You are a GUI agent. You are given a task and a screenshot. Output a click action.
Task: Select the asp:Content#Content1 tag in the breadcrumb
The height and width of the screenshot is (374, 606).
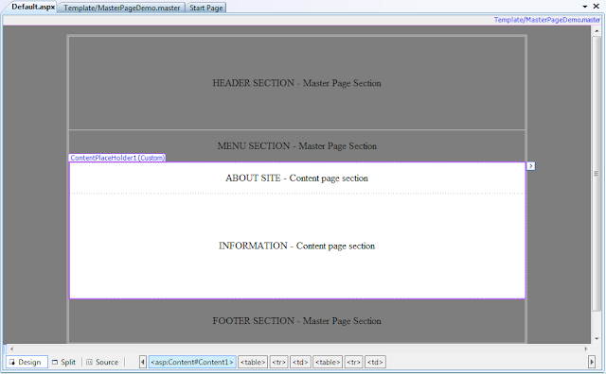click(x=192, y=362)
